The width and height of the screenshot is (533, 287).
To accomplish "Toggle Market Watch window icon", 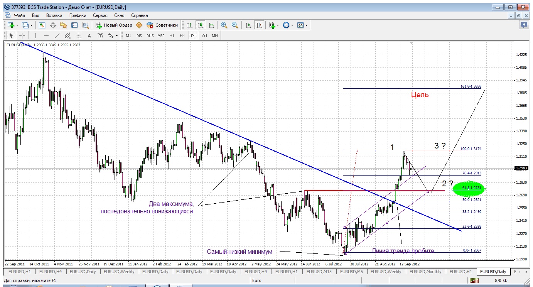I will pos(42,25).
